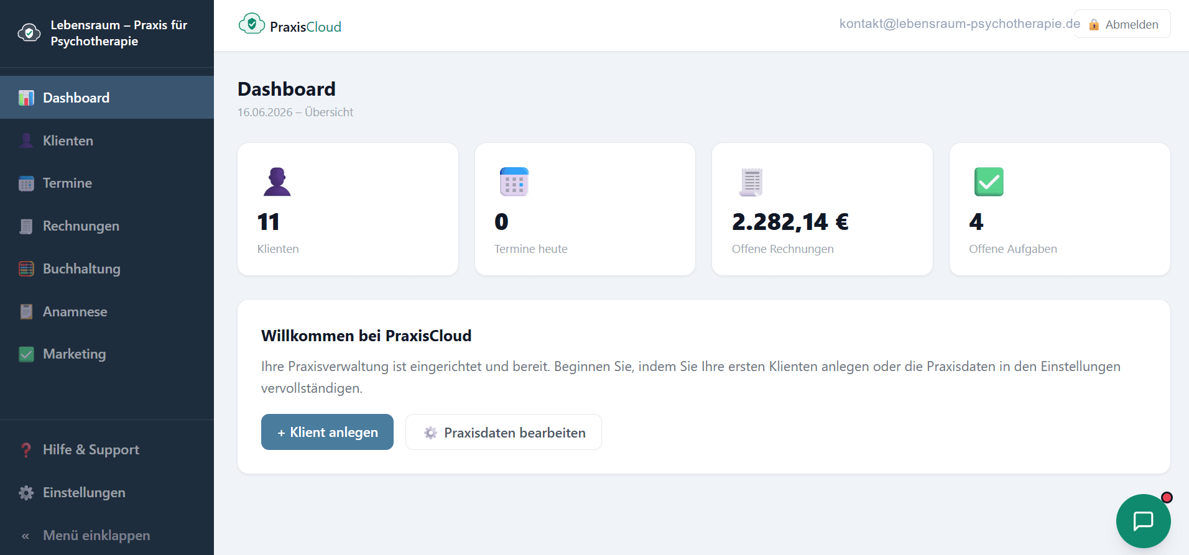Click the Termine heute card label
The height and width of the screenshot is (555, 1189).
tap(531, 249)
